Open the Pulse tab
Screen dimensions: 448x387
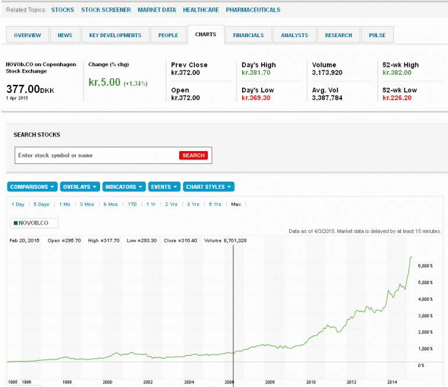(x=377, y=35)
